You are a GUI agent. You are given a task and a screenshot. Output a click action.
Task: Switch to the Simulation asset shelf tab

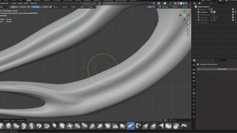[21, 121]
